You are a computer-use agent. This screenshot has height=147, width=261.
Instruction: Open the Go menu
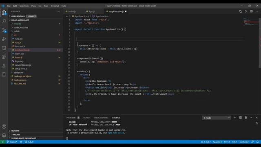[x=40, y=6]
